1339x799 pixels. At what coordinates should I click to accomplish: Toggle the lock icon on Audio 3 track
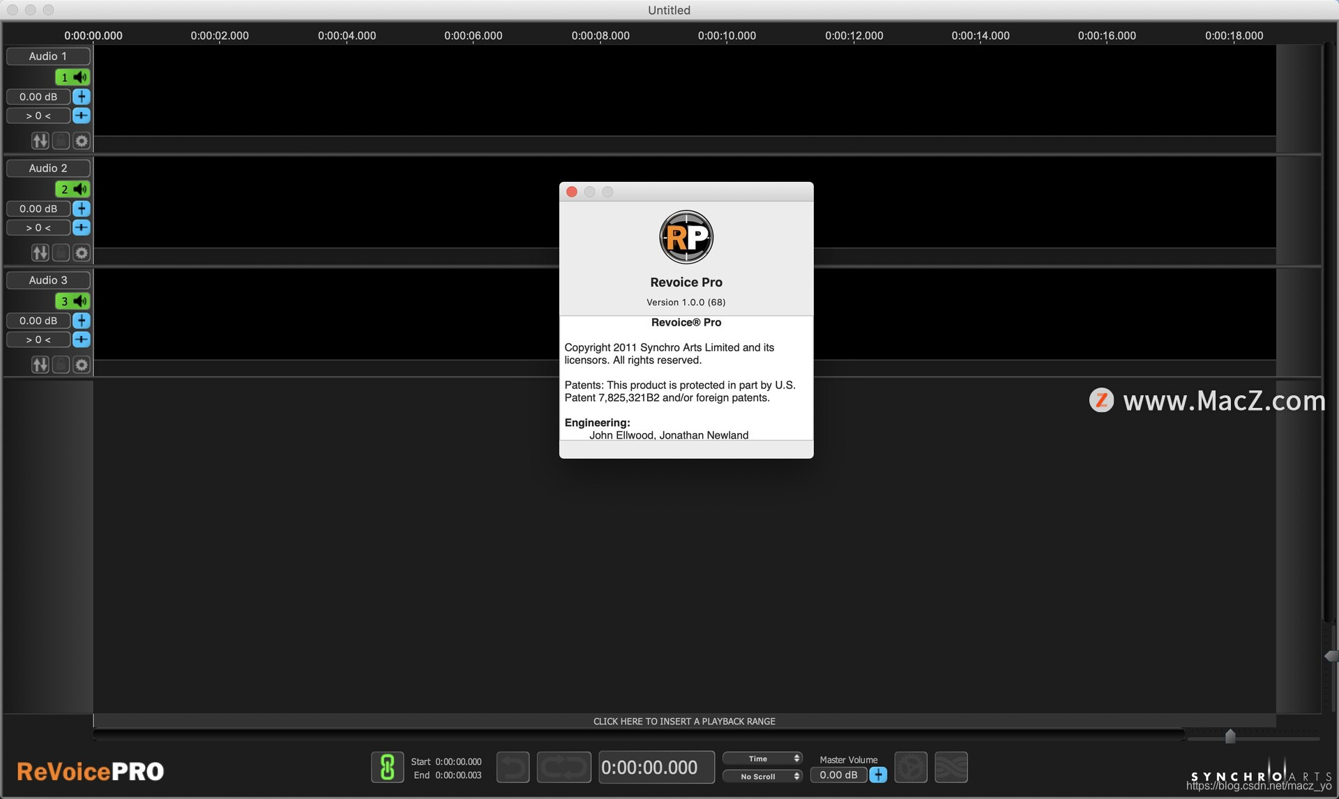(x=61, y=365)
